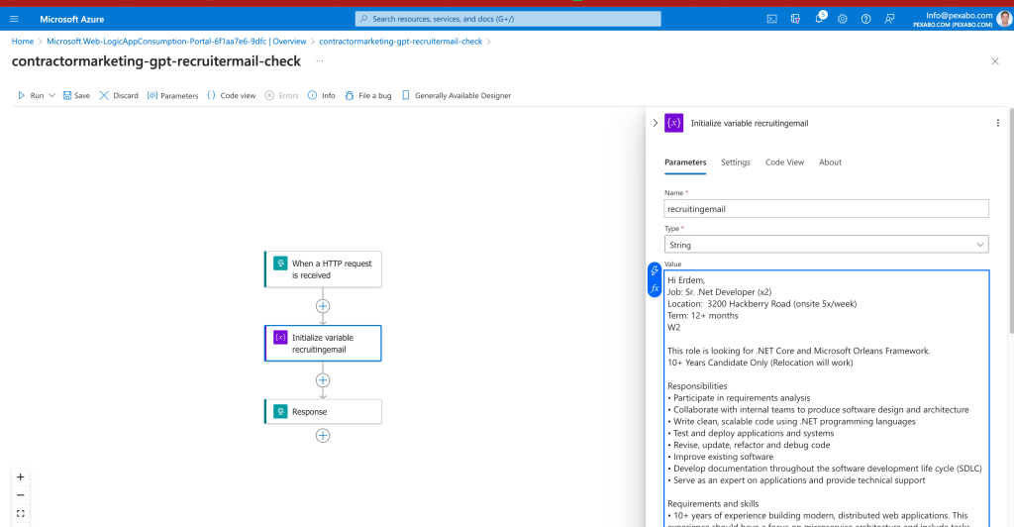Viewport: 1014px width, 527px height.
Task: Click the 'Hi Erdem,' line in Value
Action: pos(686,280)
